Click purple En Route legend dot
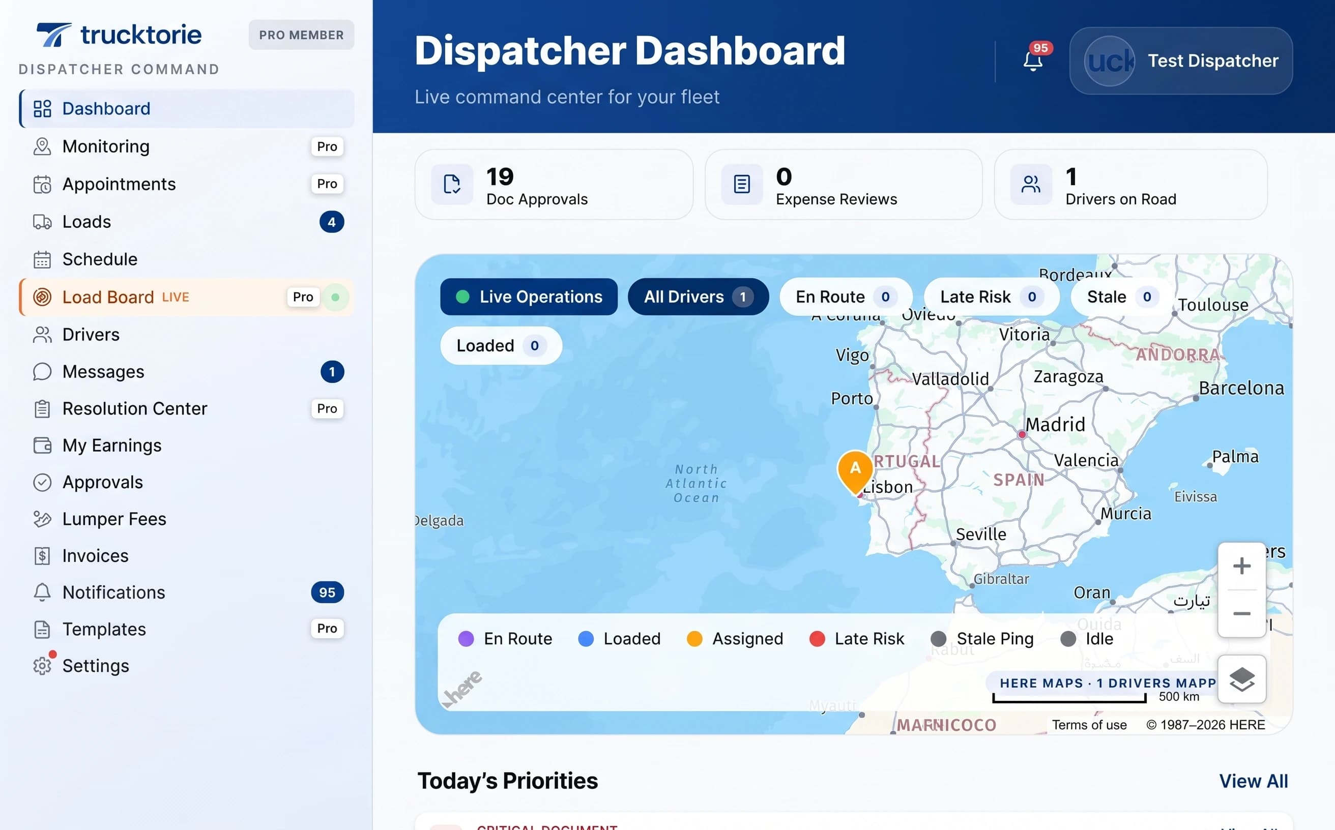This screenshot has height=830, width=1335. point(466,639)
